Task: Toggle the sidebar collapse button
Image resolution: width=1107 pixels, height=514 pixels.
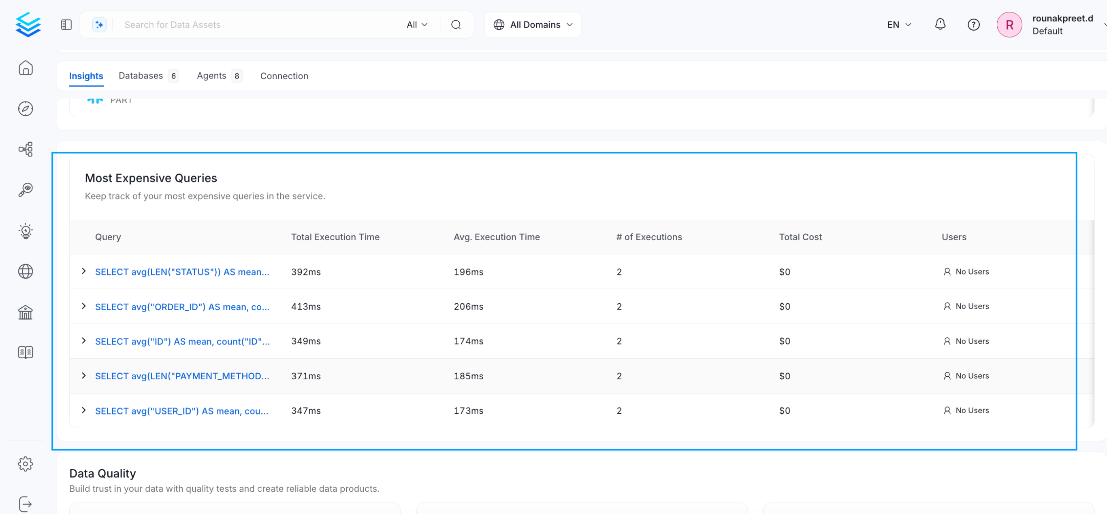Action: coord(66,24)
